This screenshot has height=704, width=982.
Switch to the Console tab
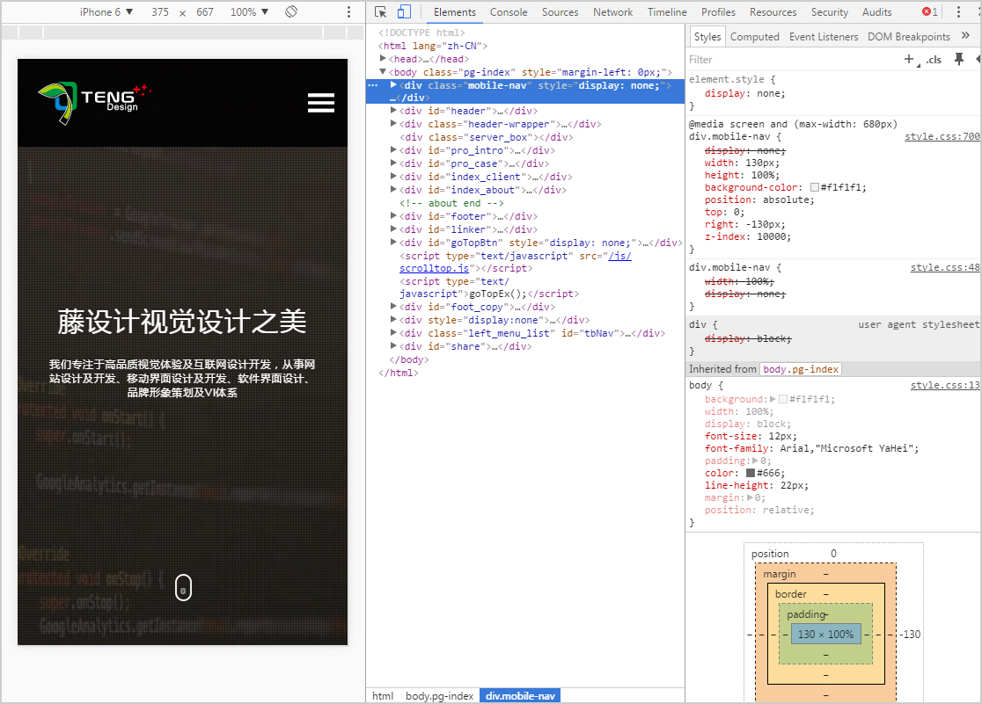tap(509, 12)
